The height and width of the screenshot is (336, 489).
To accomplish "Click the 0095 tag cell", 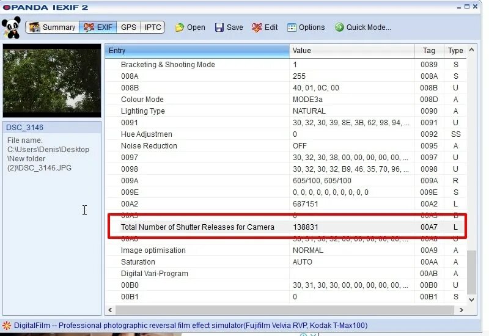I will [x=429, y=146].
